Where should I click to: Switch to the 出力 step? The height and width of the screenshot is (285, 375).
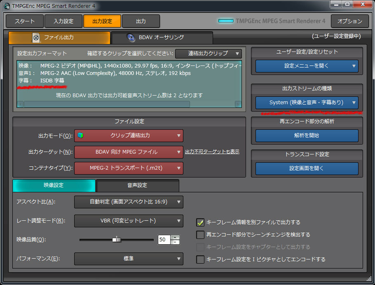pos(141,21)
